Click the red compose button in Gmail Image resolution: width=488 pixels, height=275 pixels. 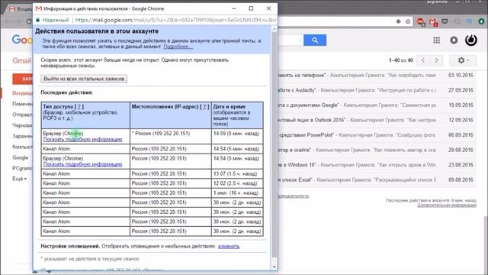point(22,79)
